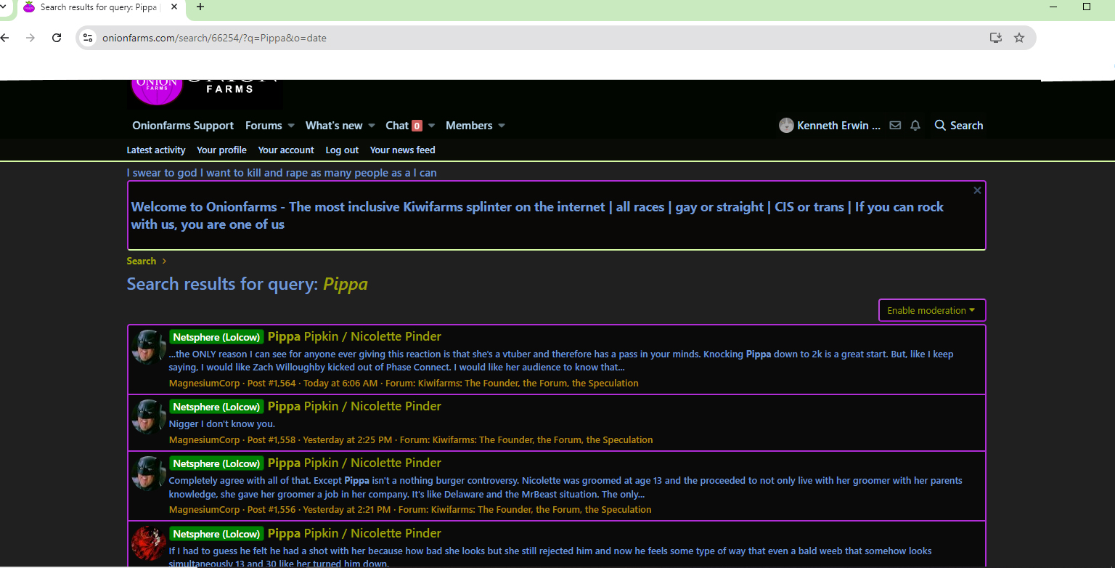The image size is (1115, 568).
Task: Open MagnesiumCorp avatar on post #1,558
Action: [x=149, y=418]
